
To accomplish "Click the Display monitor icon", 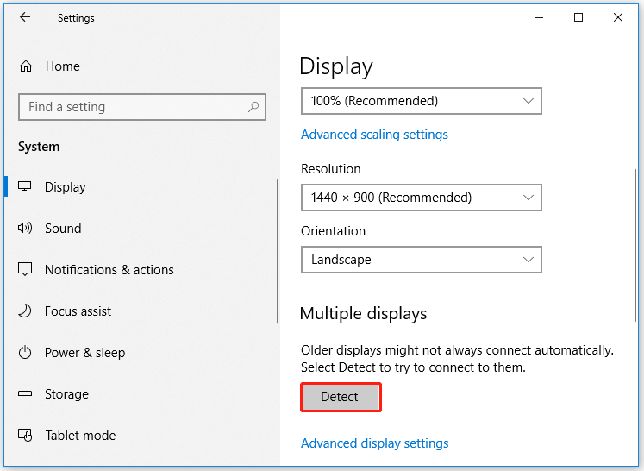I will click(x=25, y=186).
